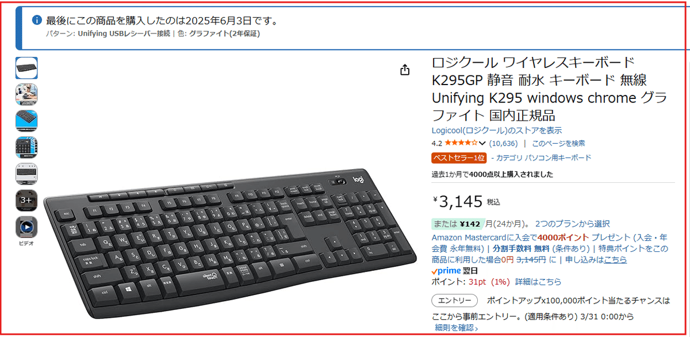Click the ベストセラー1位 badge

[459, 158]
